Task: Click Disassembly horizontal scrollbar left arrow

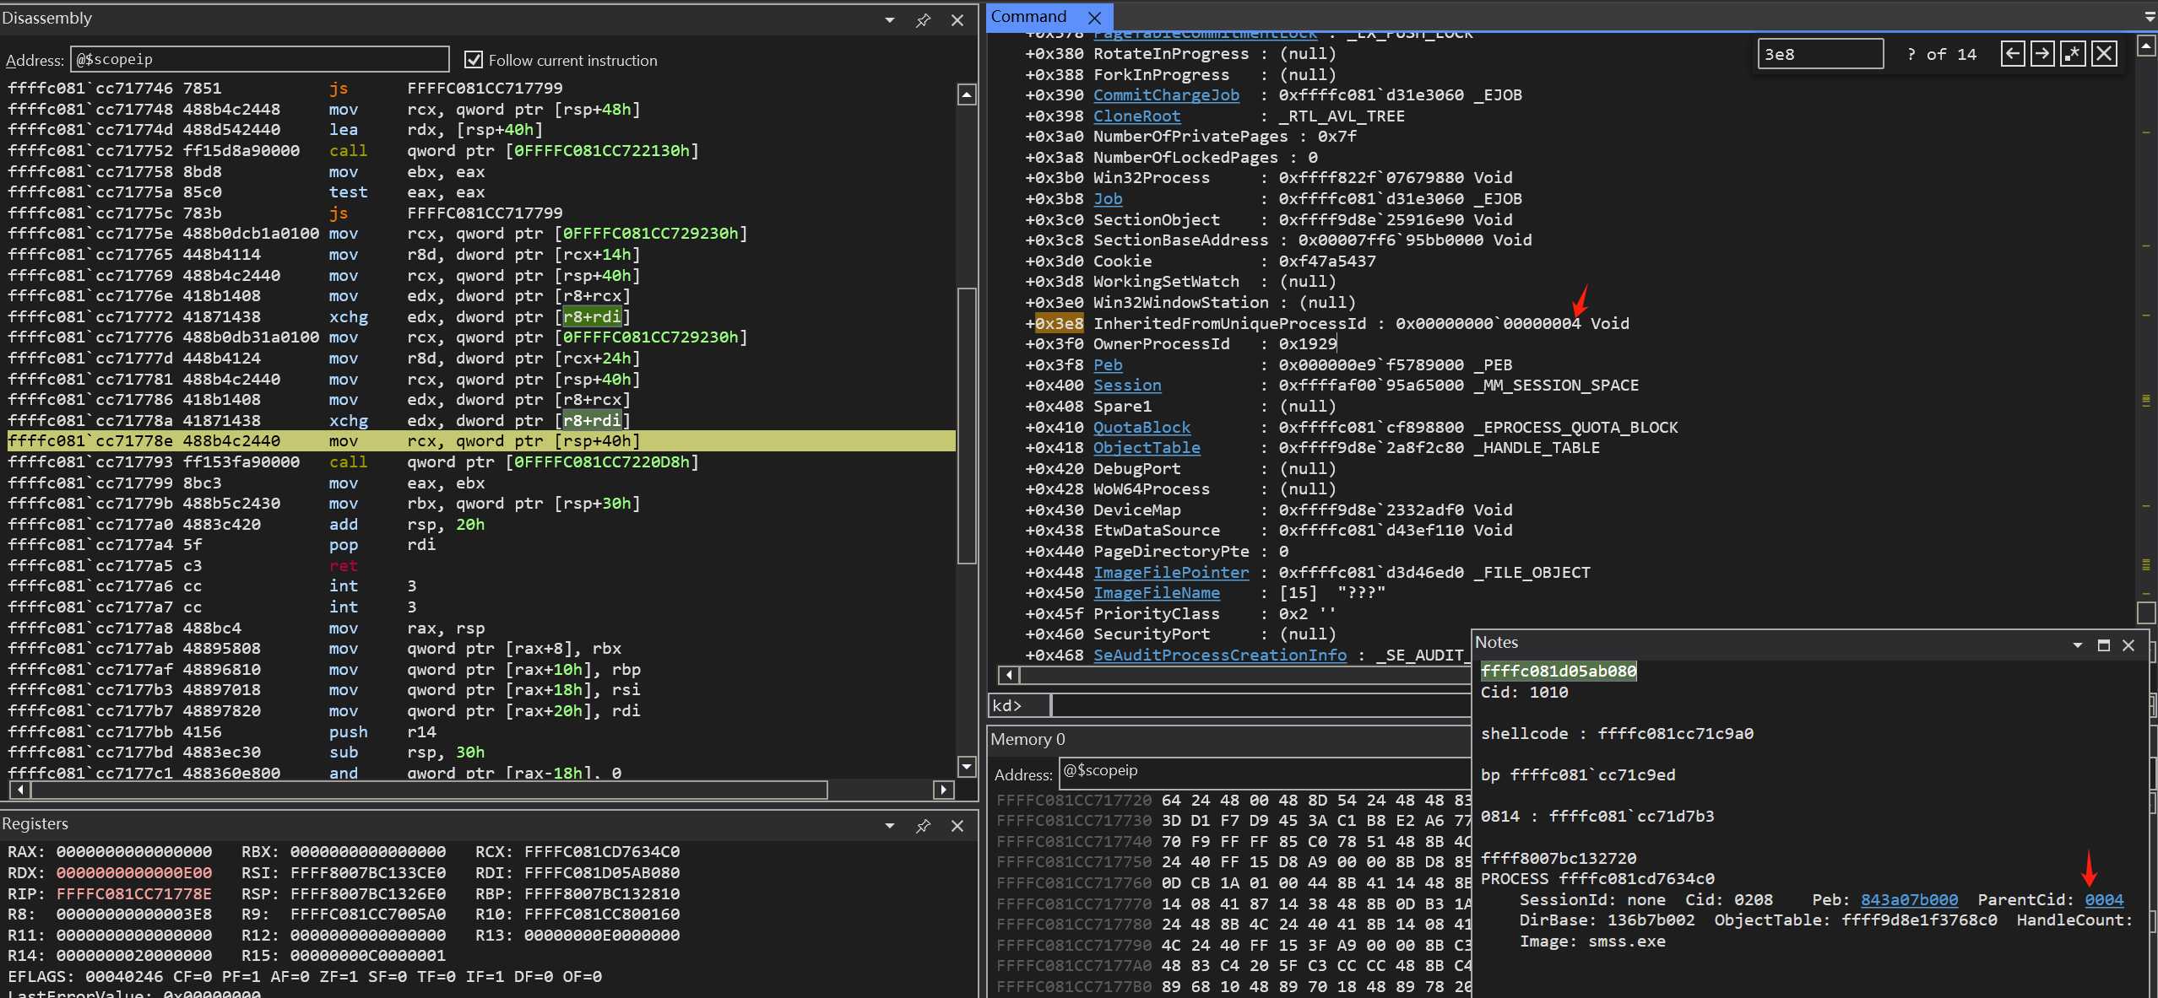Action: pyautogui.click(x=19, y=790)
